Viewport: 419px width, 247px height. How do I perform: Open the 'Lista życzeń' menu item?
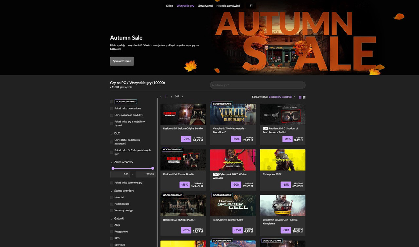click(205, 6)
